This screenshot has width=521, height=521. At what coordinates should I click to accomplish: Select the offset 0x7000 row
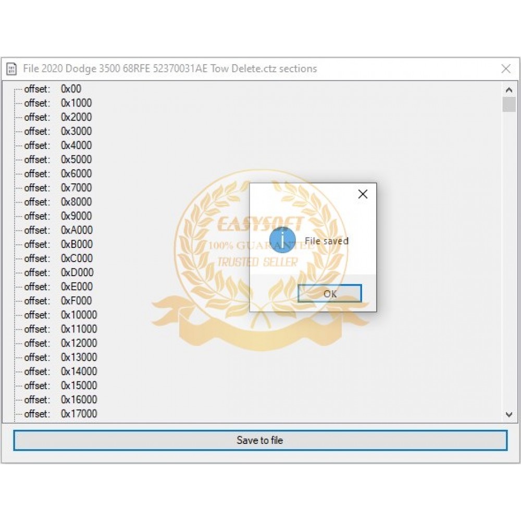(x=58, y=188)
